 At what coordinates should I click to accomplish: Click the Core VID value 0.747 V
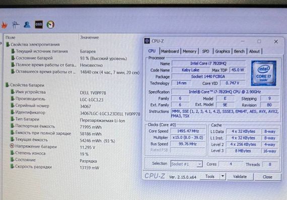coord(233,83)
